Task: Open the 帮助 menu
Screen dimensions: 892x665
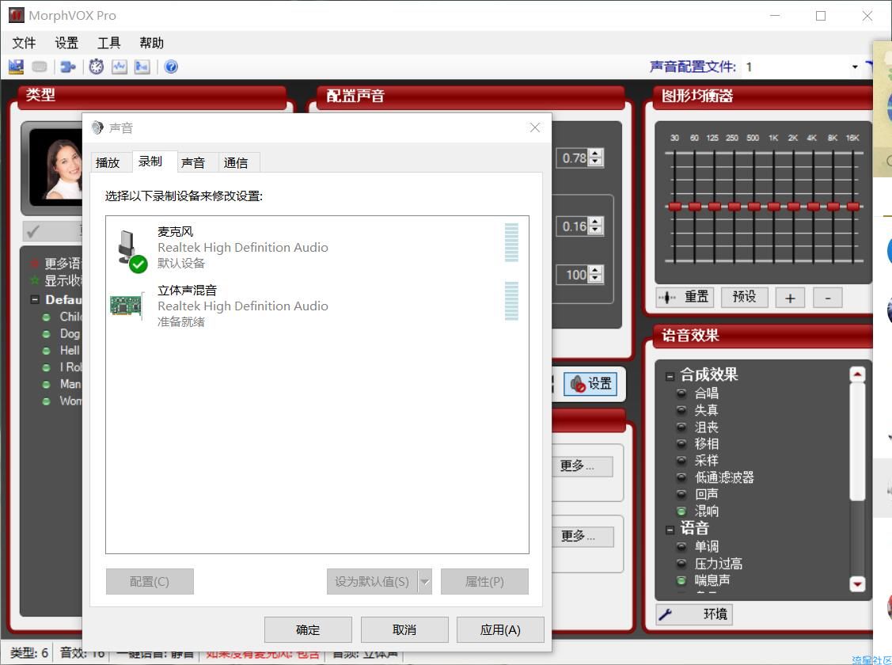Action: pyautogui.click(x=151, y=43)
